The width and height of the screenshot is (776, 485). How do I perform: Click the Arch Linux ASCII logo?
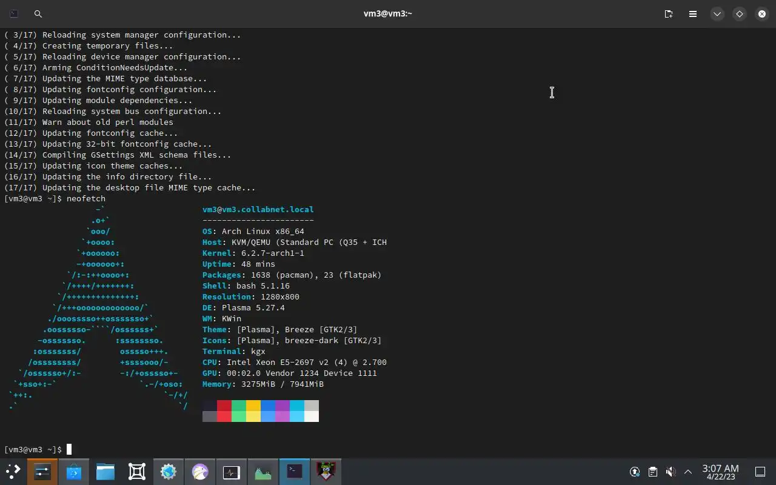click(98, 308)
